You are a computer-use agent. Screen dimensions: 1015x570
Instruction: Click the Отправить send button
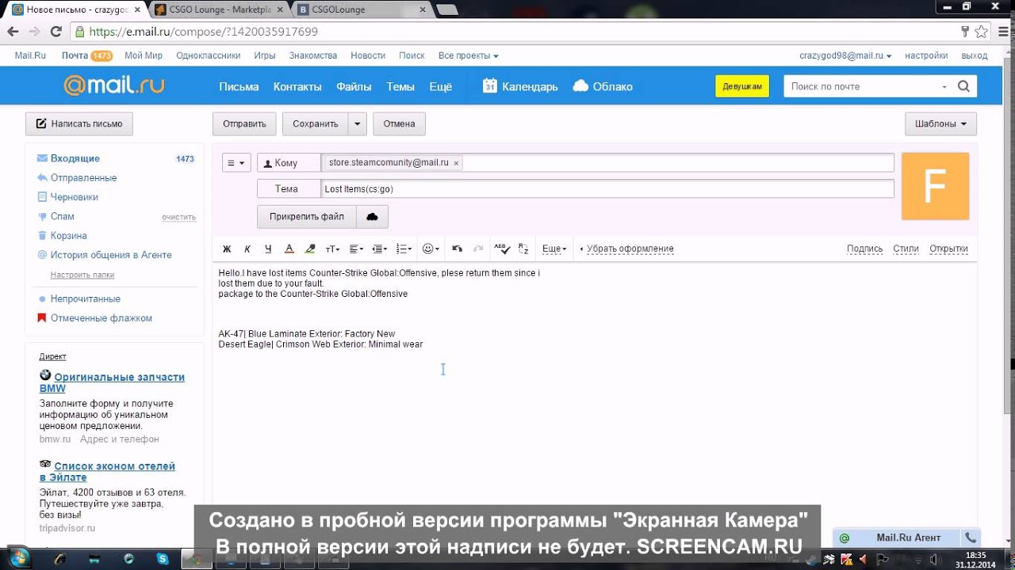click(244, 124)
